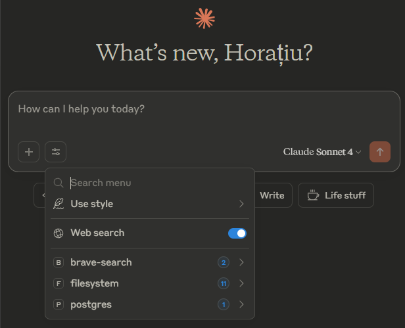The height and width of the screenshot is (328, 405).
Task: Click the Web search globe icon
Action: 59,233
